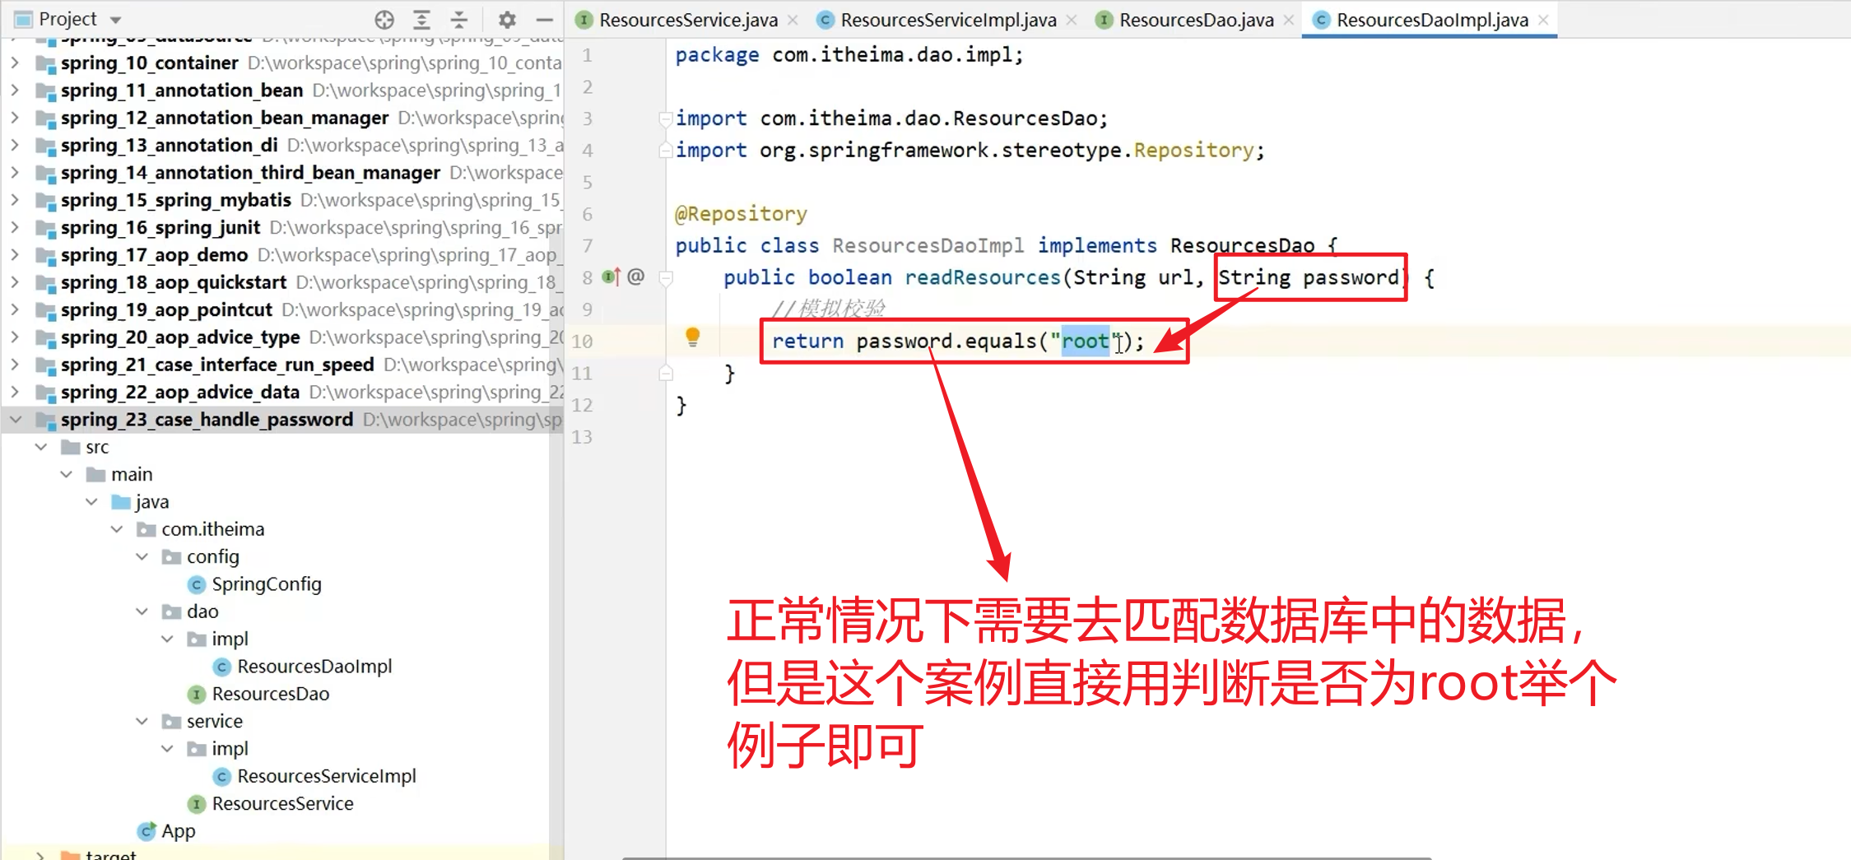Collapse the config package
The image size is (1851, 860).
[x=142, y=556]
